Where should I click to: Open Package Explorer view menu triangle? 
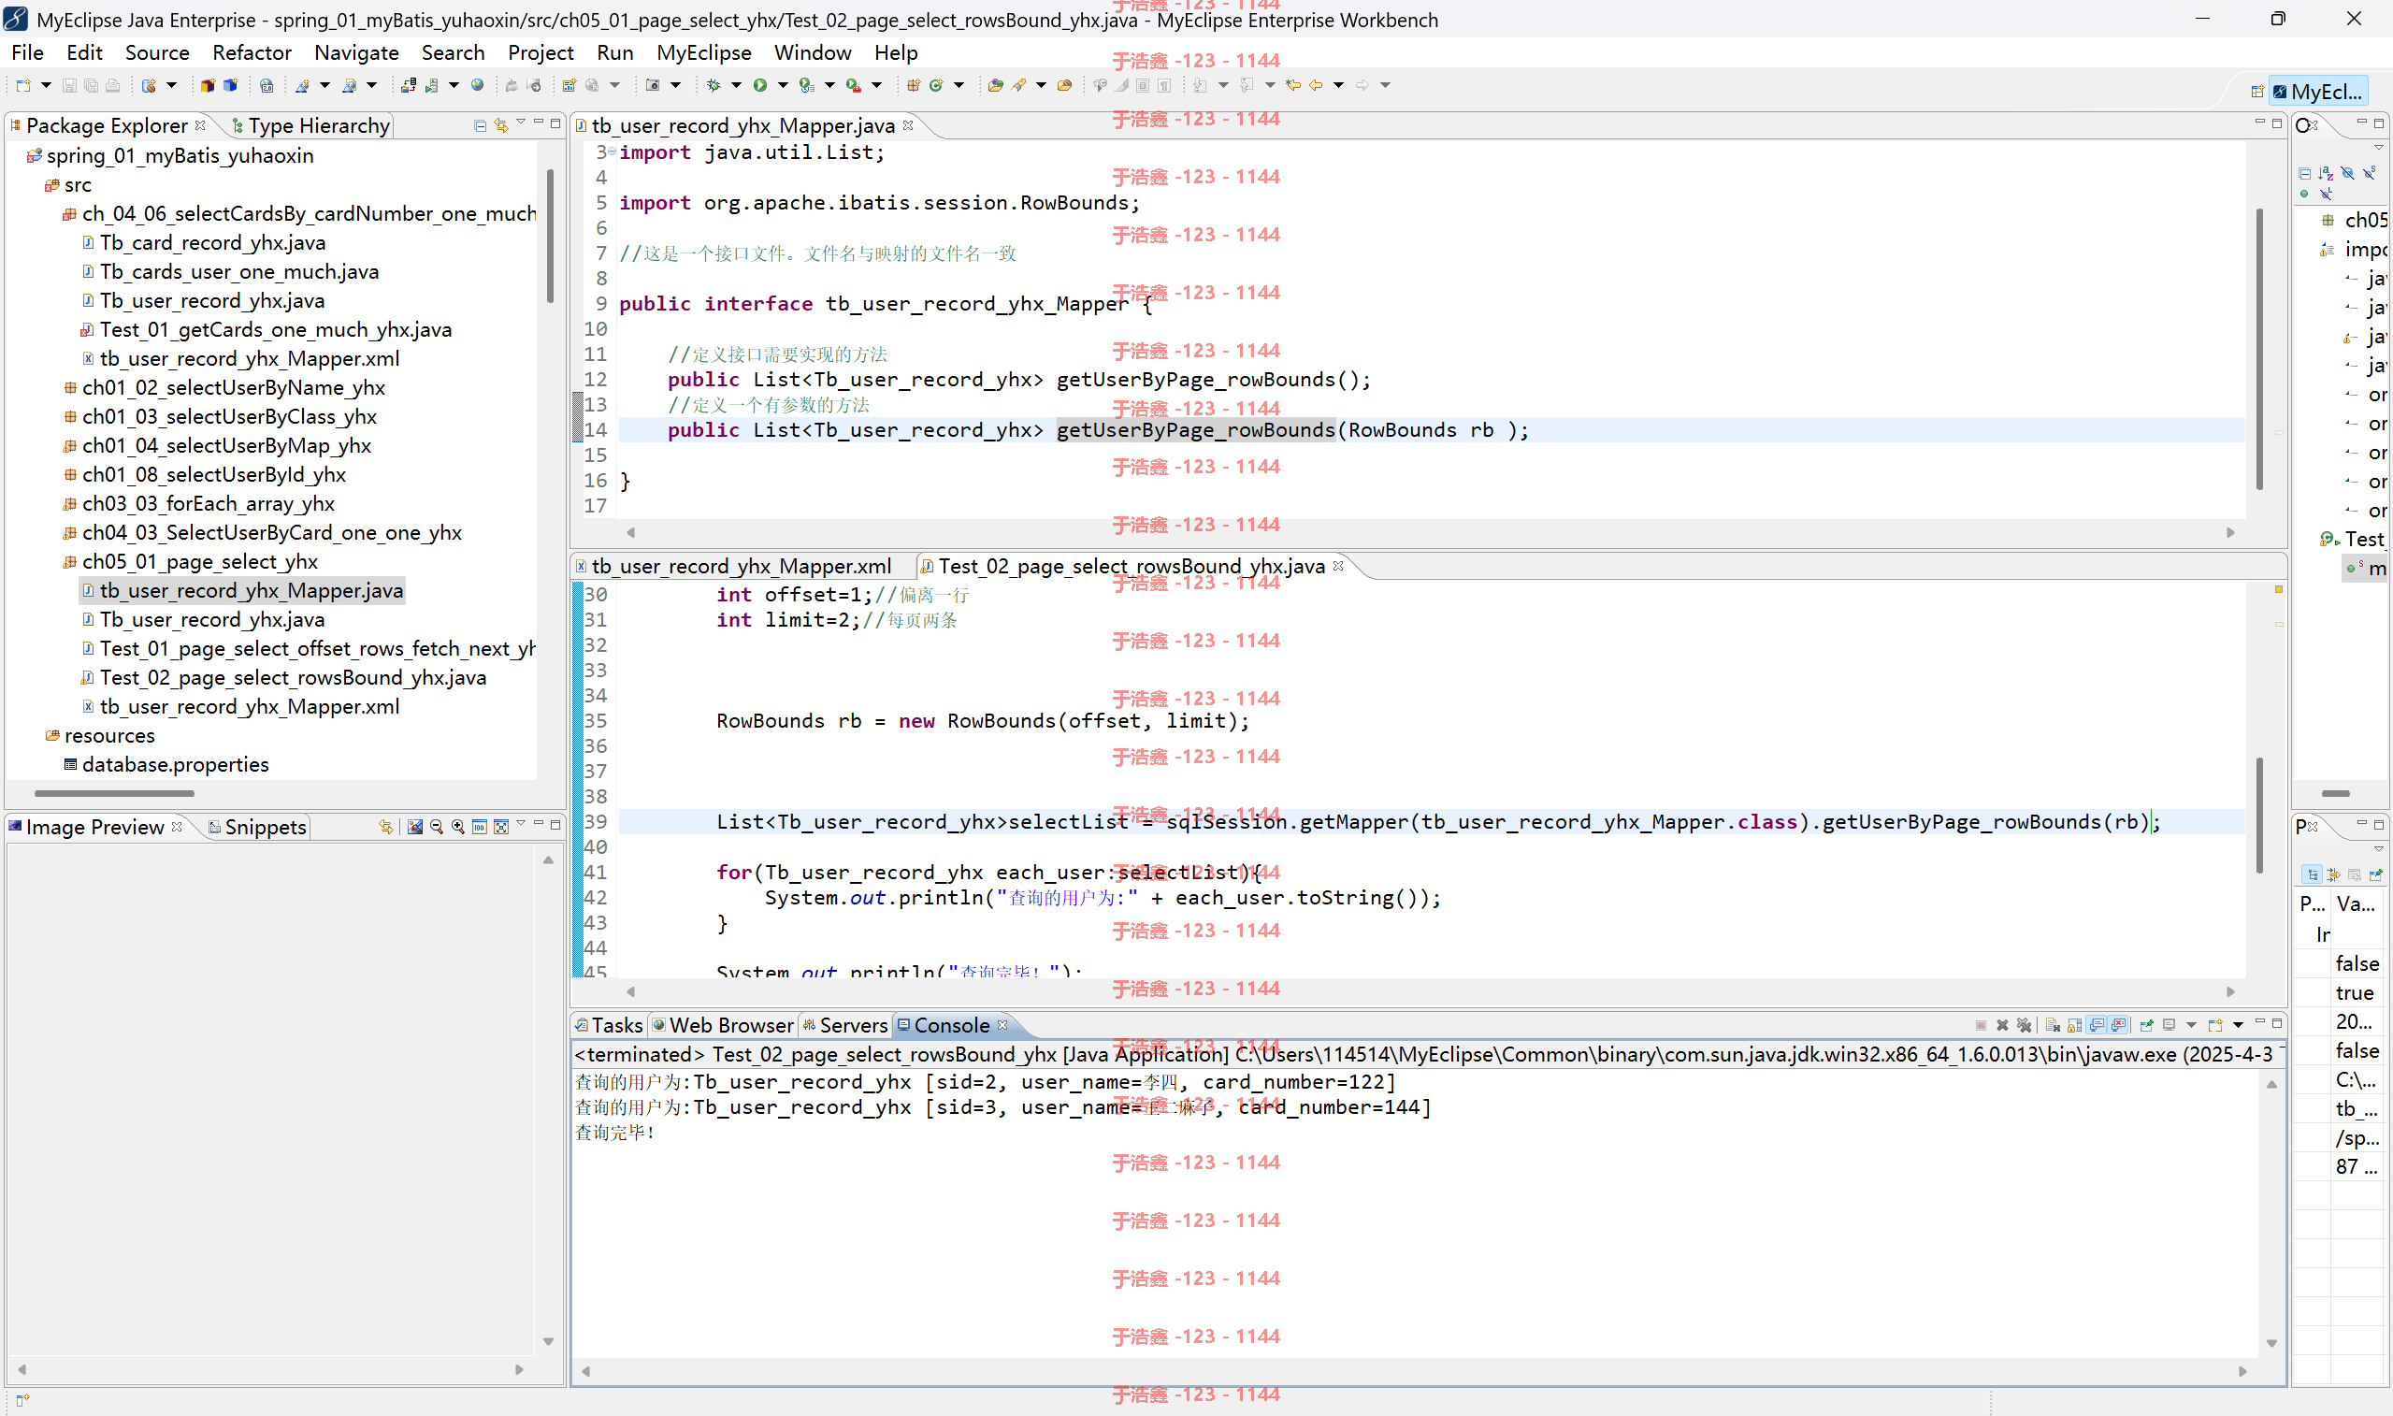click(521, 123)
